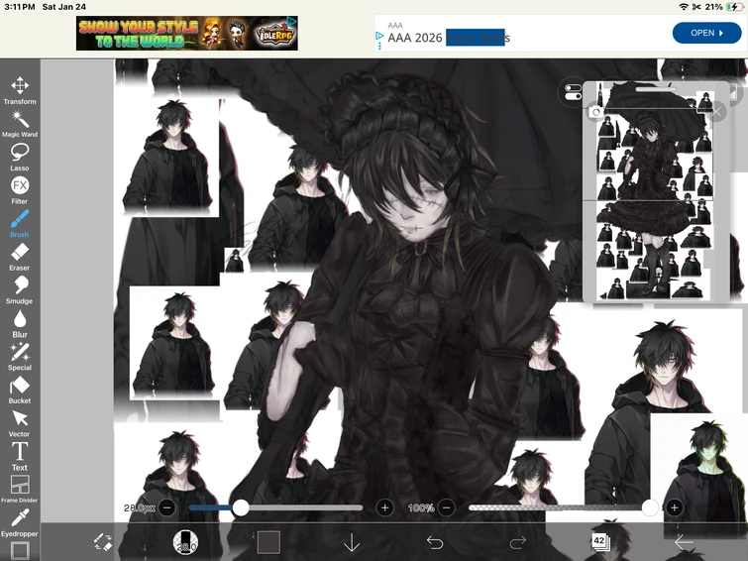Screen dimensions: 748x561
Task: Open brush settings showing 28.0 size
Action: click(x=185, y=542)
